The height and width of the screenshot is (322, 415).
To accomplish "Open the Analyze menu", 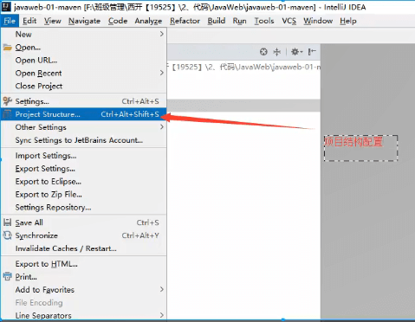I will (x=148, y=21).
